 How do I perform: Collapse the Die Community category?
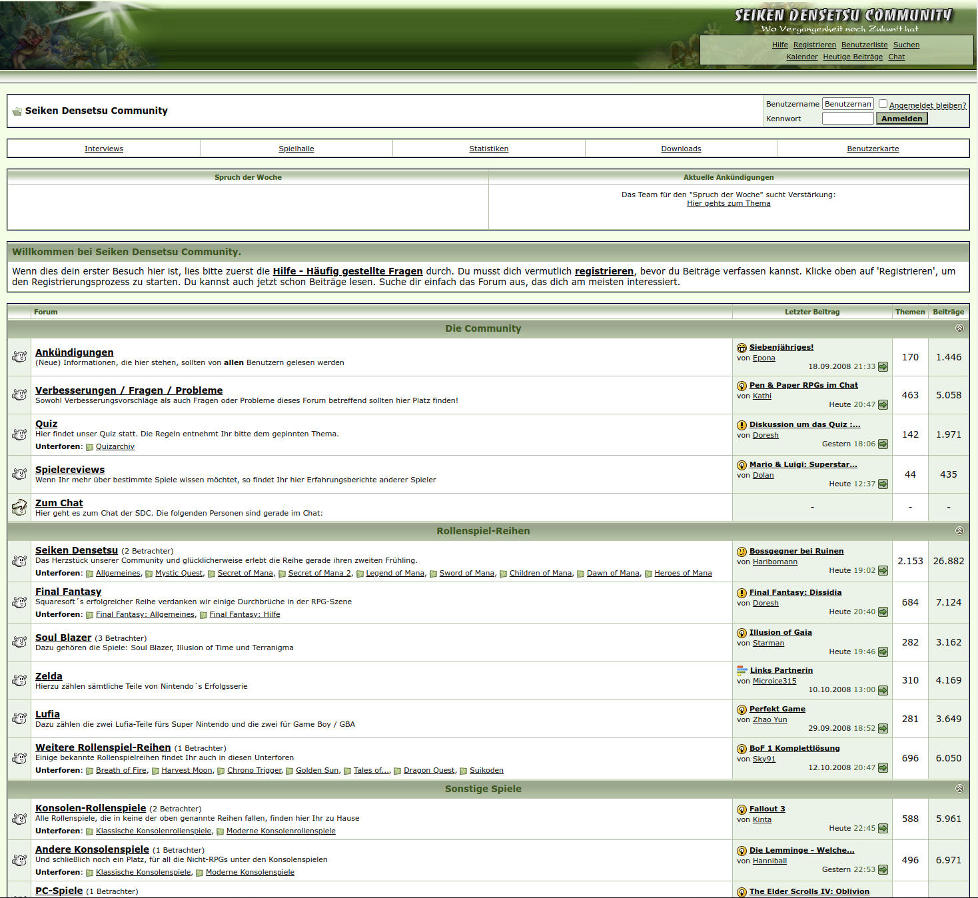(959, 328)
